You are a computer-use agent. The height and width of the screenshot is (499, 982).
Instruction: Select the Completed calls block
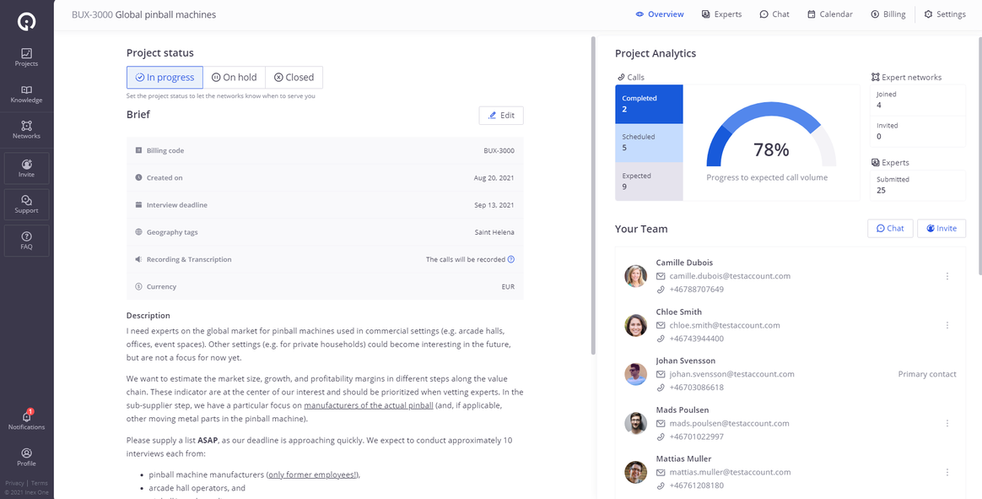click(649, 104)
